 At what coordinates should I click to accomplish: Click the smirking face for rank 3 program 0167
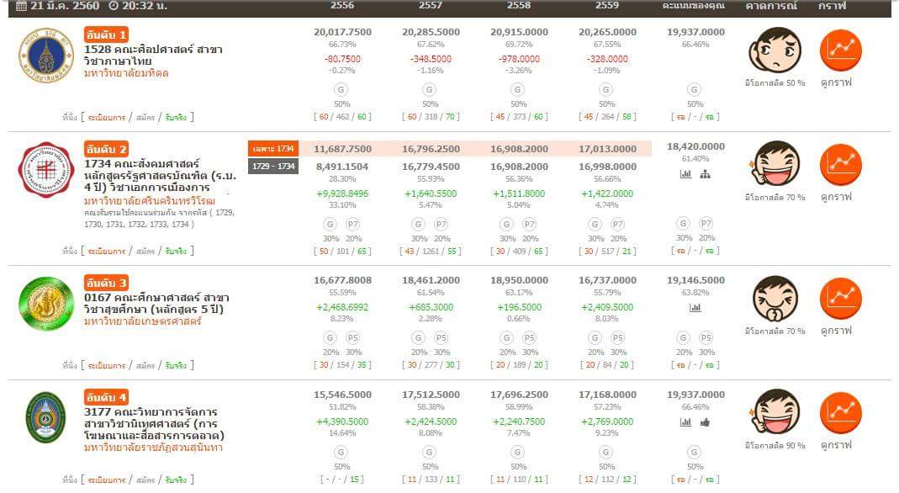(775, 299)
